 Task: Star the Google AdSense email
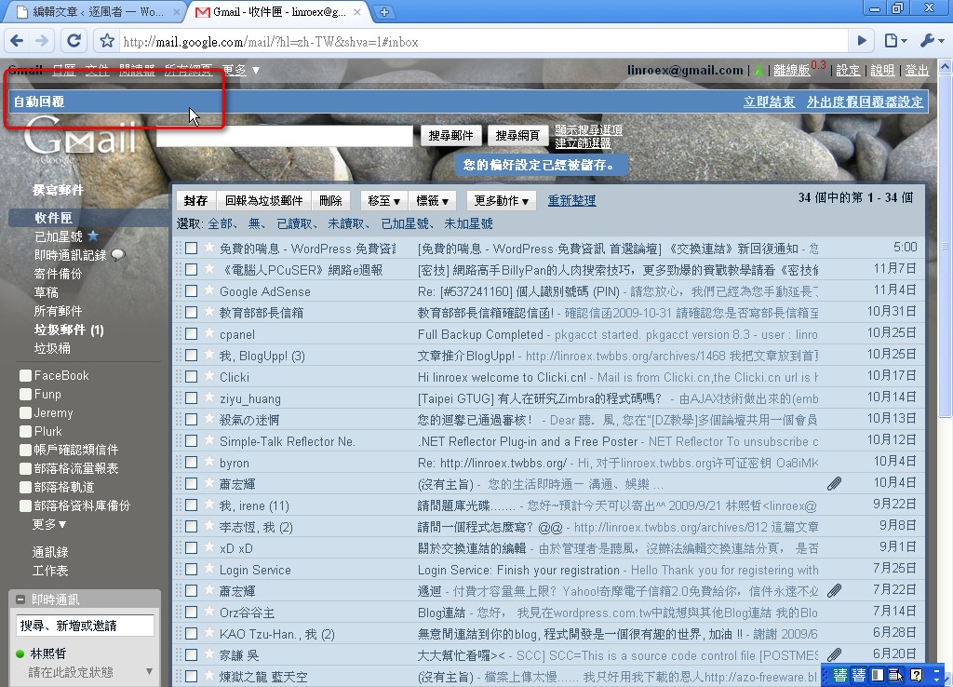point(209,291)
